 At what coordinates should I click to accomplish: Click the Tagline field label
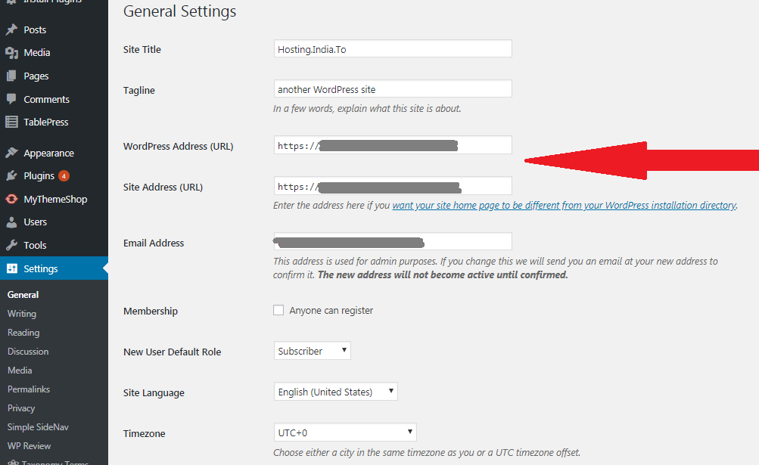pos(139,91)
